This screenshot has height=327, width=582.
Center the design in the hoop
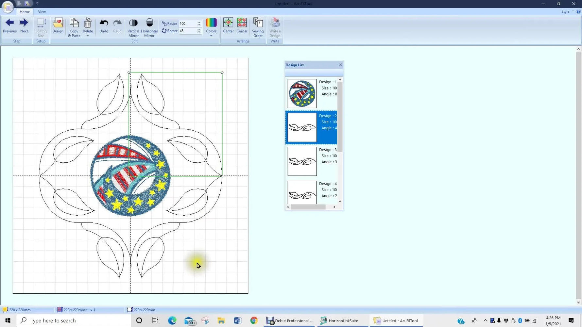[228, 26]
